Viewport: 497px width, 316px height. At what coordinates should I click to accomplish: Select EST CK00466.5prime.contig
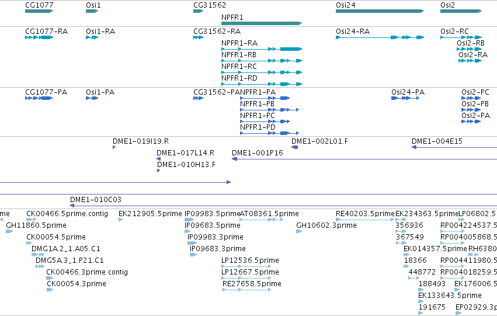tap(67, 214)
